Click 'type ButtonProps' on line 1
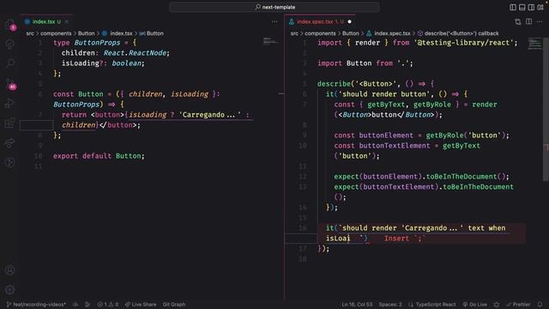The height and width of the screenshot is (309, 549). (x=87, y=43)
